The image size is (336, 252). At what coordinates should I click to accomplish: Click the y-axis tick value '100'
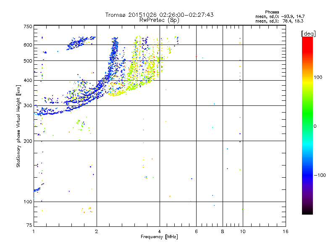[28, 202]
